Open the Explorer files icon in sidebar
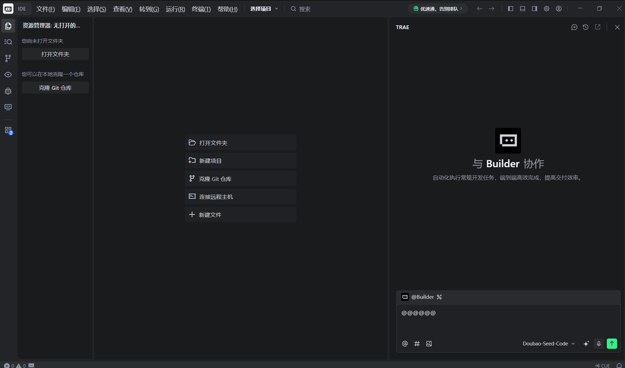The width and height of the screenshot is (625, 368). coord(8,26)
